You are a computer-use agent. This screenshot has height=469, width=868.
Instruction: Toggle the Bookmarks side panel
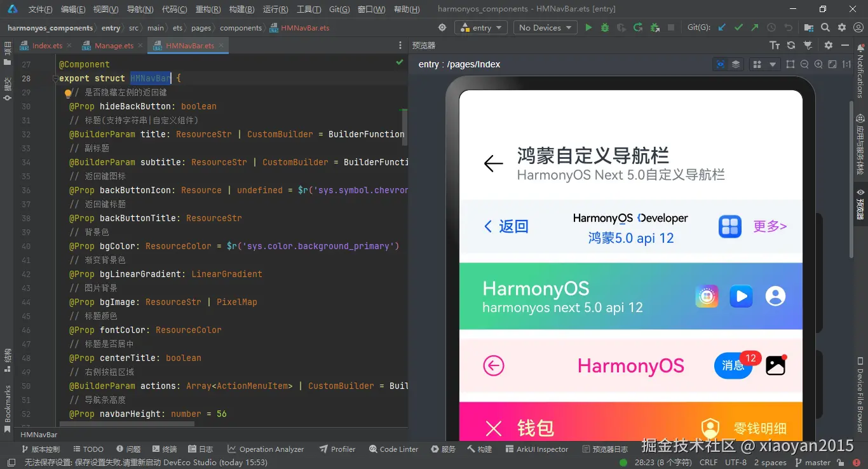pos(7,409)
